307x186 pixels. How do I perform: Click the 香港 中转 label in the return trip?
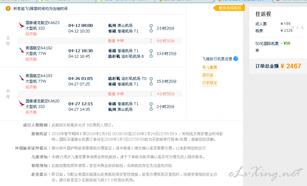tap(116, 94)
